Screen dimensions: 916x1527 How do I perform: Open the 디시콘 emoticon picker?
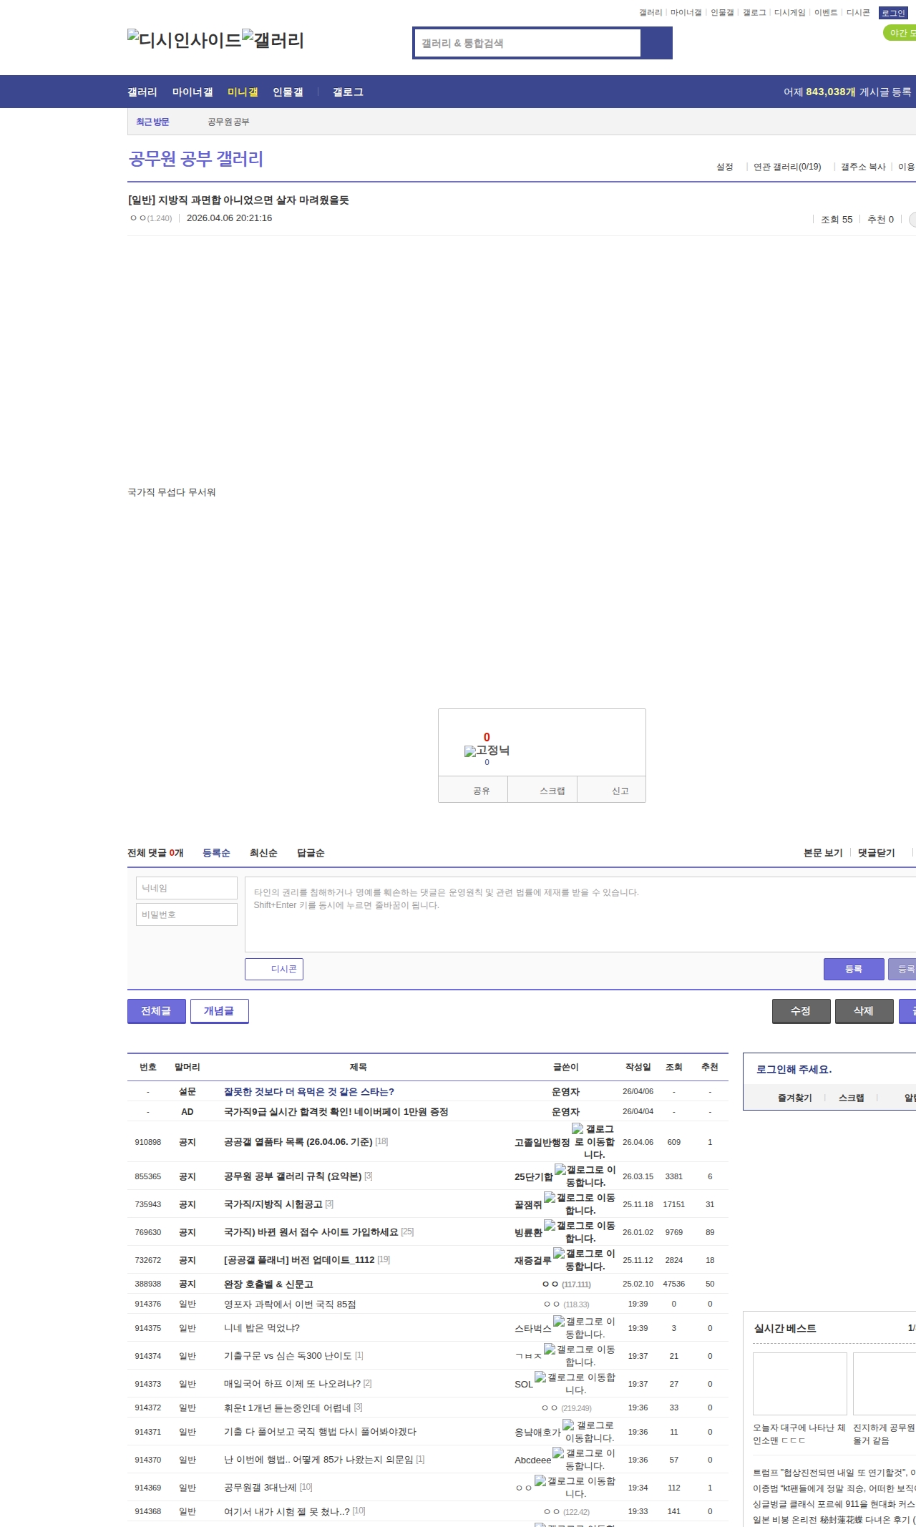click(274, 969)
